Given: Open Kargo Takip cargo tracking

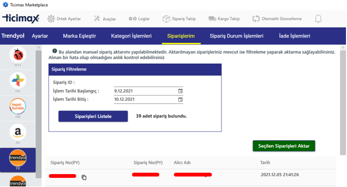Looking at the screenshot, I should tap(224, 18).
